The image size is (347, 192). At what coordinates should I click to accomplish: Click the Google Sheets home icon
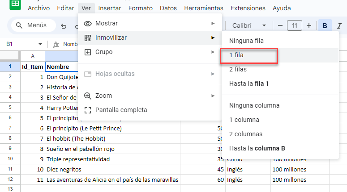pos(15,4)
